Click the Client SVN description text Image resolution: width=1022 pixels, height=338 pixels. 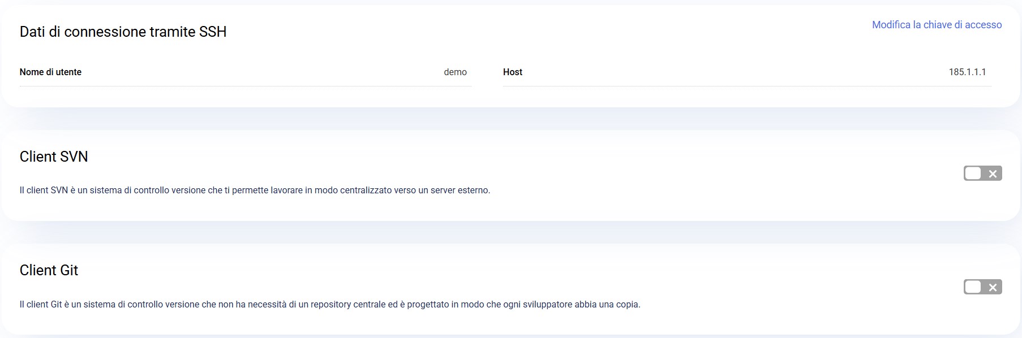(x=255, y=190)
